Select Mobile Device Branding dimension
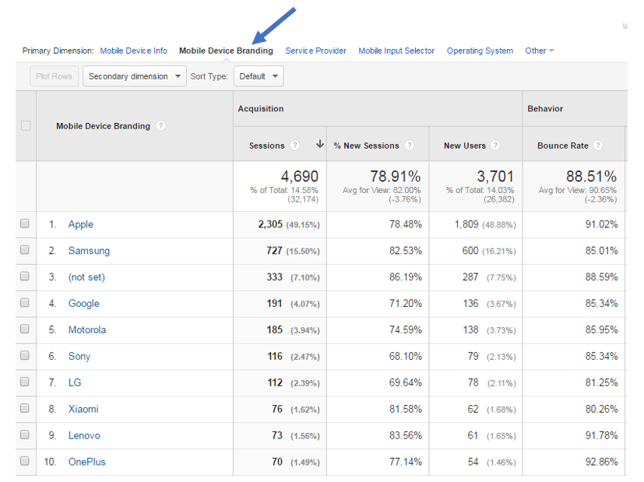644x482 pixels. (226, 51)
